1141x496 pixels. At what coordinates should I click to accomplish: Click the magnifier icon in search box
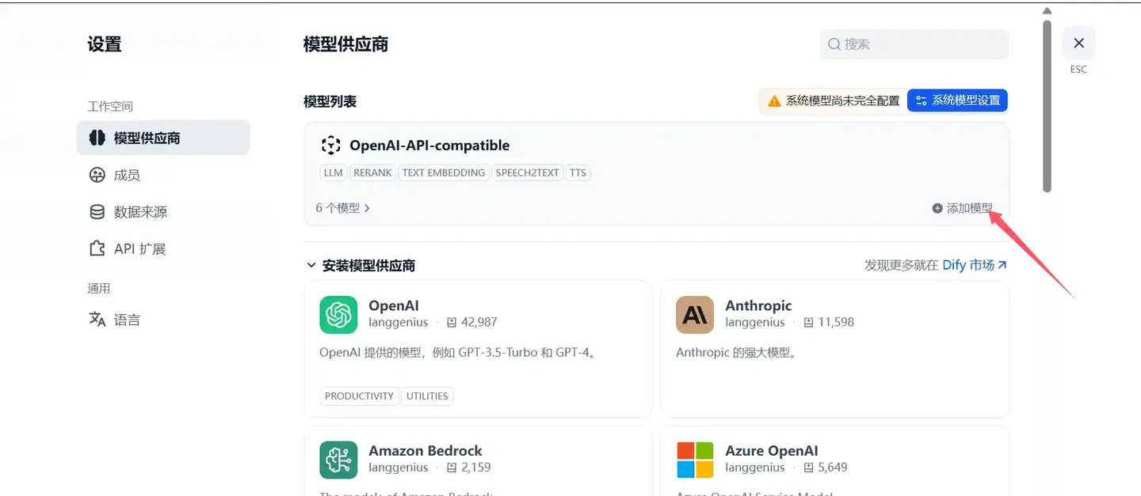tap(834, 44)
